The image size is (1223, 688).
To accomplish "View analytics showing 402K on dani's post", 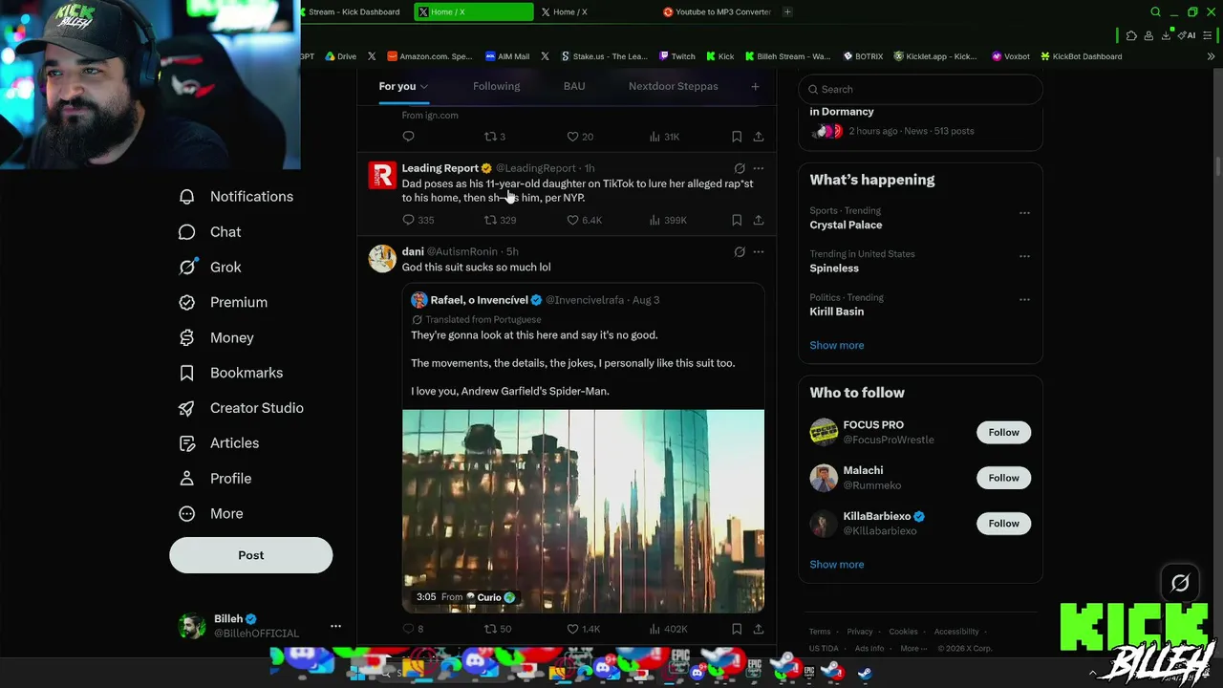I will [x=668, y=629].
